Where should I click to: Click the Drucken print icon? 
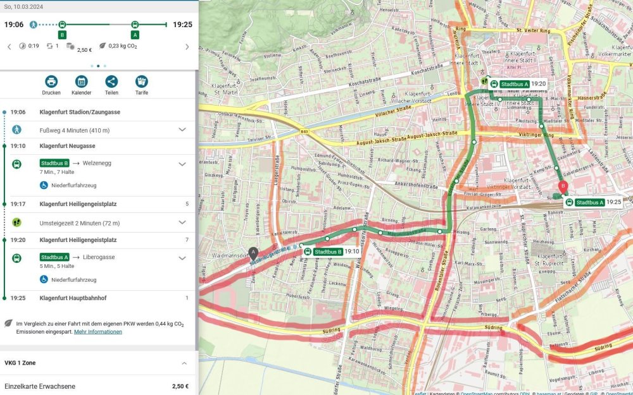tap(51, 82)
